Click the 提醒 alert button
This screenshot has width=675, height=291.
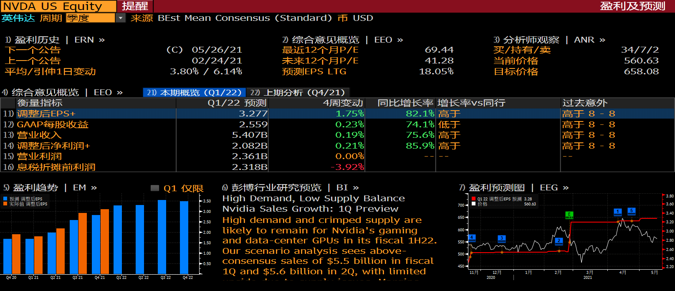(x=135, y=6)
